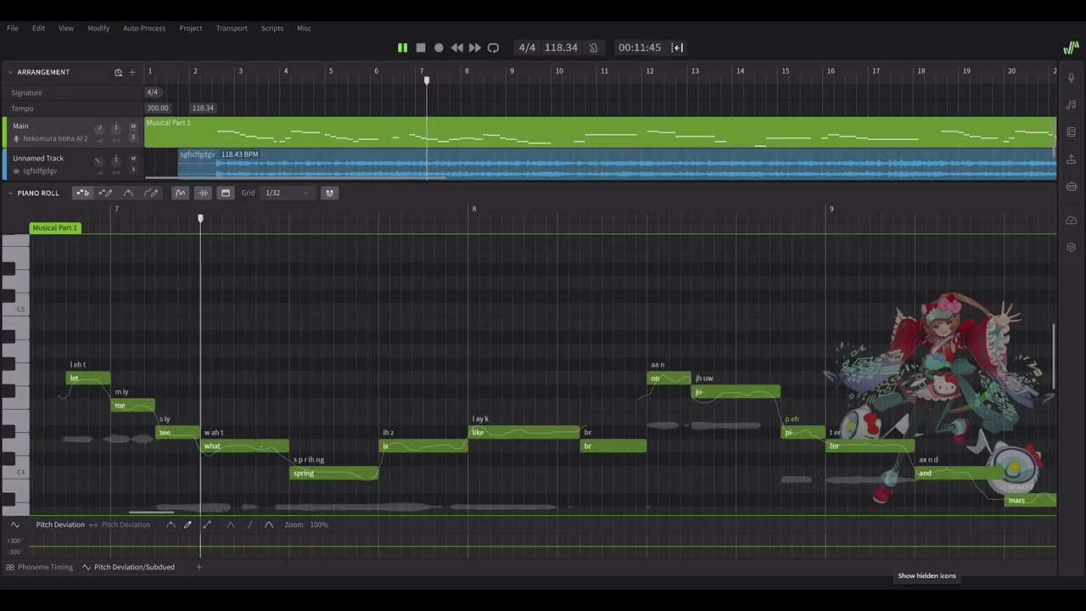This screenshot has width=1086, height=611.
Task: Select the pitch curve editing tool
Action: click(x=128, y=193)
